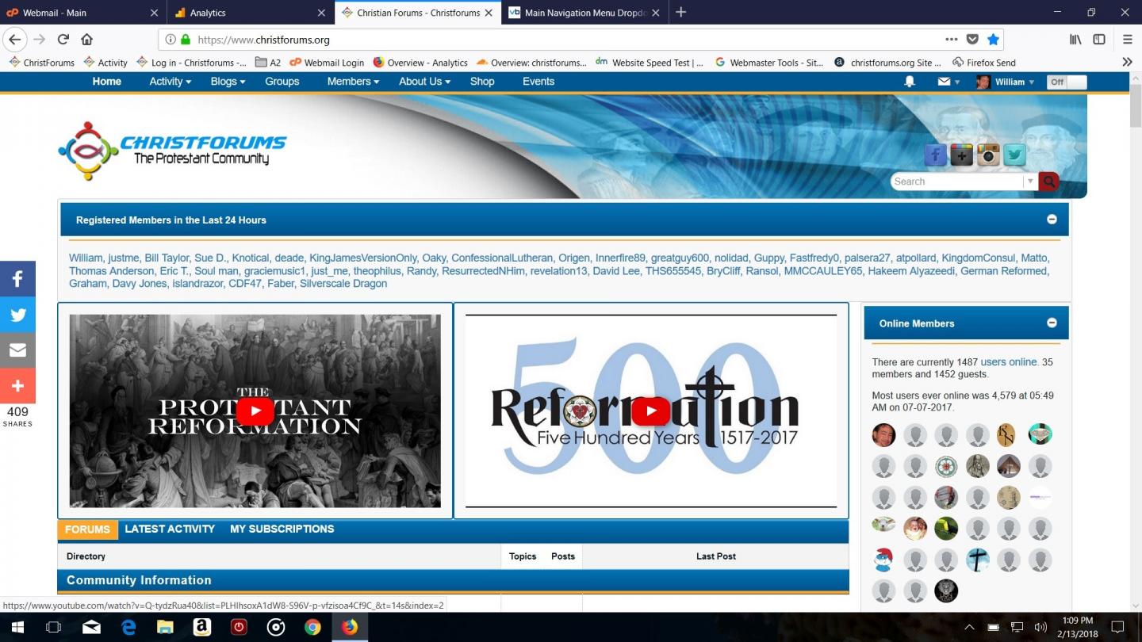Open the KingJamesVersionOnly member profile
This screenshot has height=642, width=1142.
coord(363,258)
